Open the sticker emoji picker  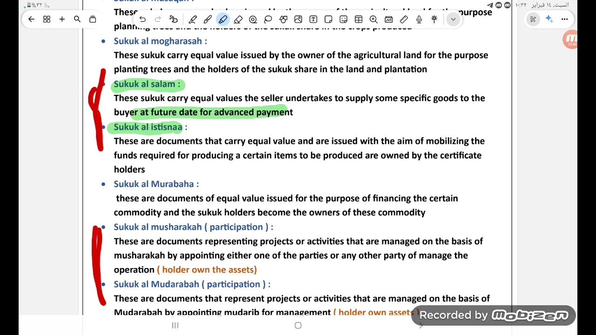[344, 19]
